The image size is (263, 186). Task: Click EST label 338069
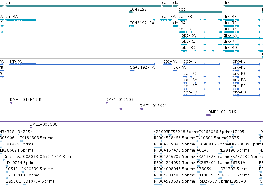tap(204, 169)
